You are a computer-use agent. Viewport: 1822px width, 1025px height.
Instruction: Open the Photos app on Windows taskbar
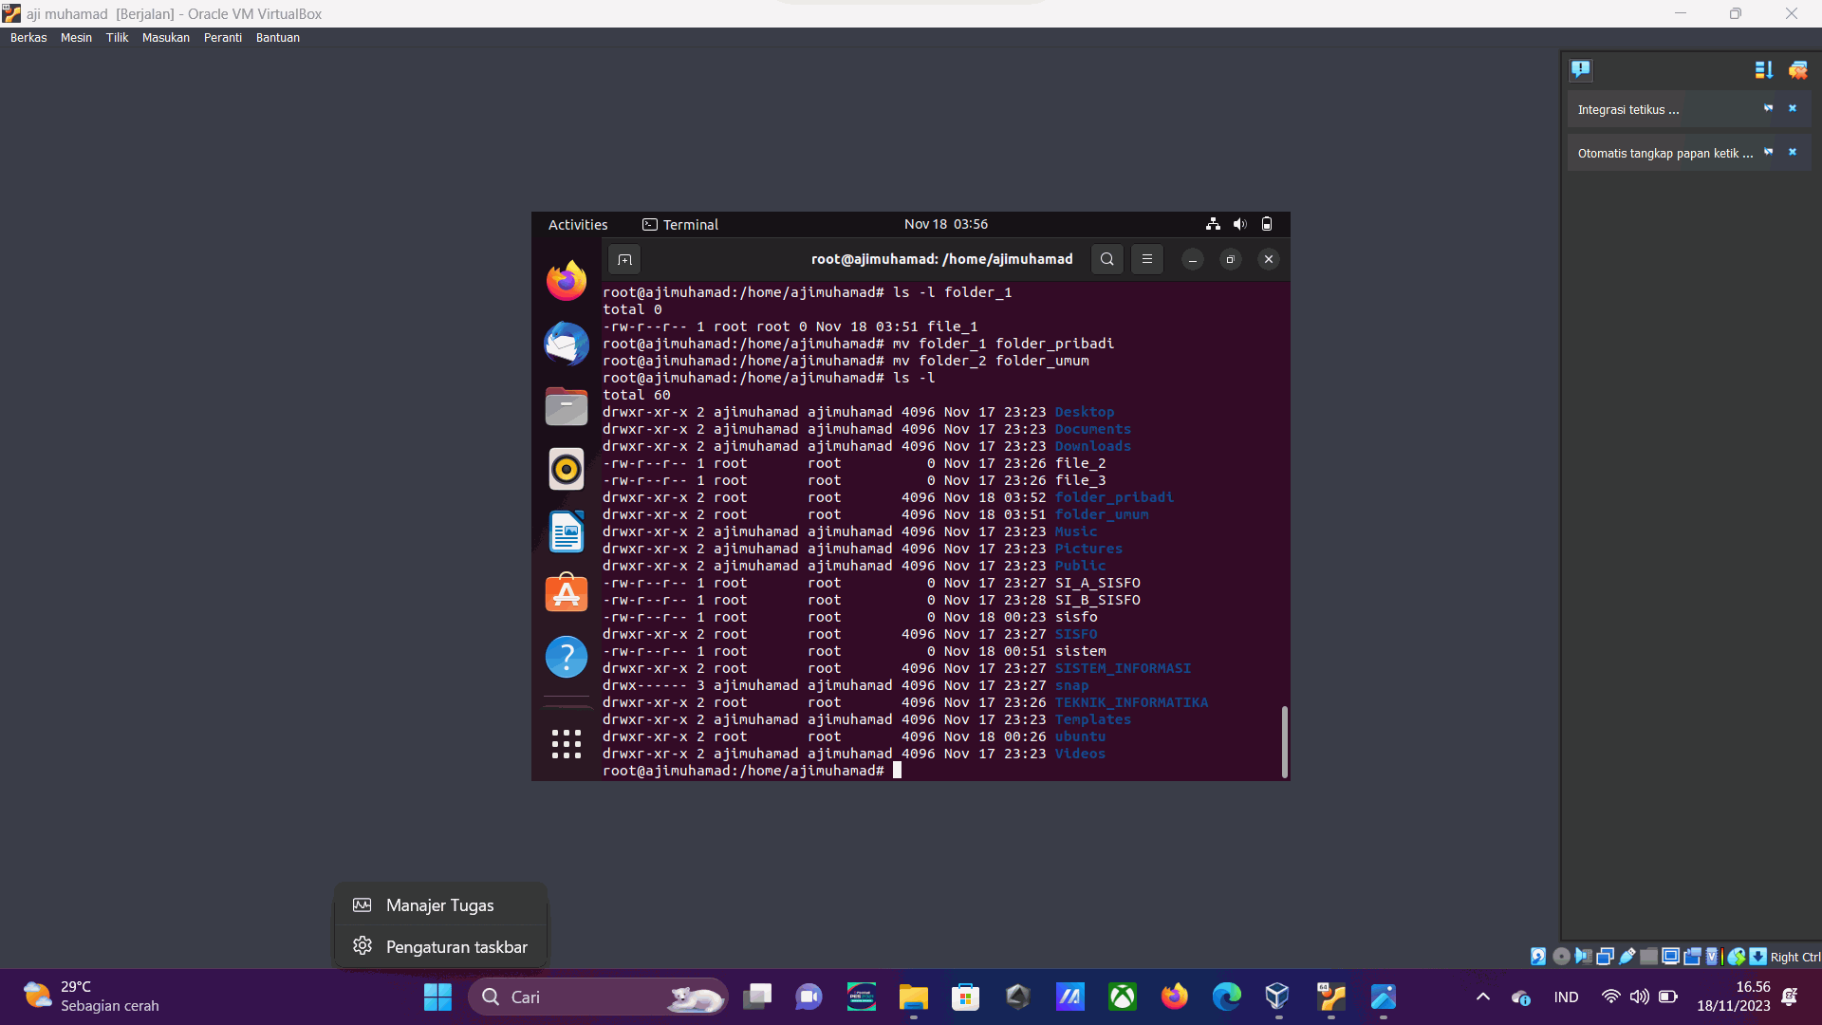(1384, 997)
